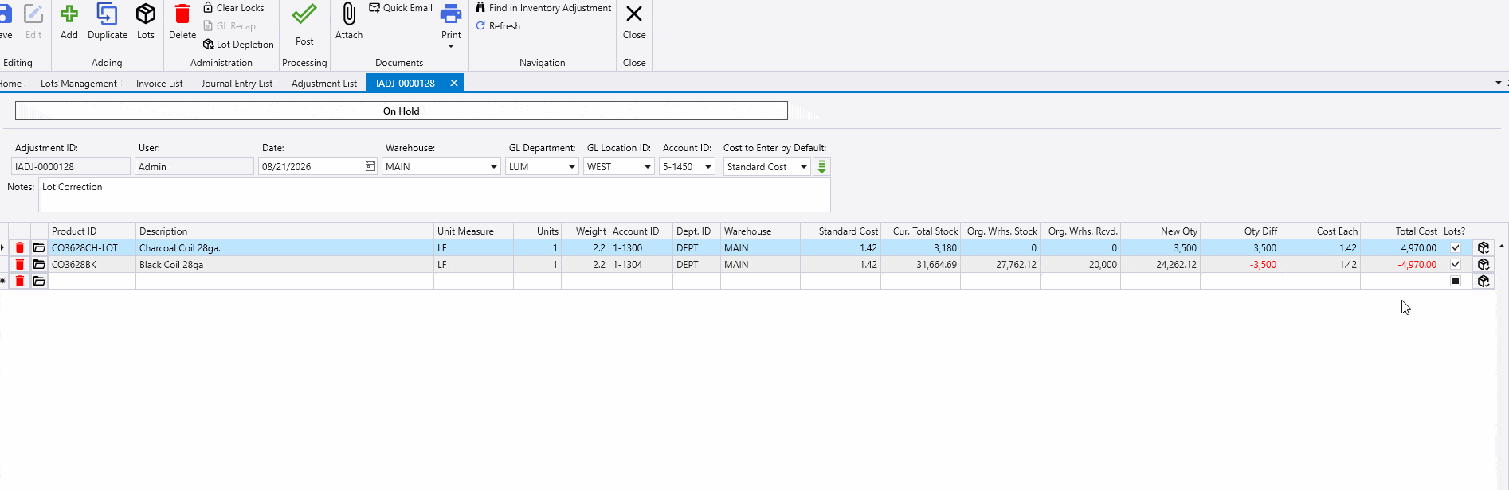
Task: Post the adjustment
Action: [x=304, y=25]
